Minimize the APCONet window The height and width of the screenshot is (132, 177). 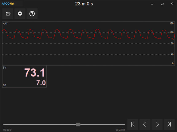pos(152,4)
